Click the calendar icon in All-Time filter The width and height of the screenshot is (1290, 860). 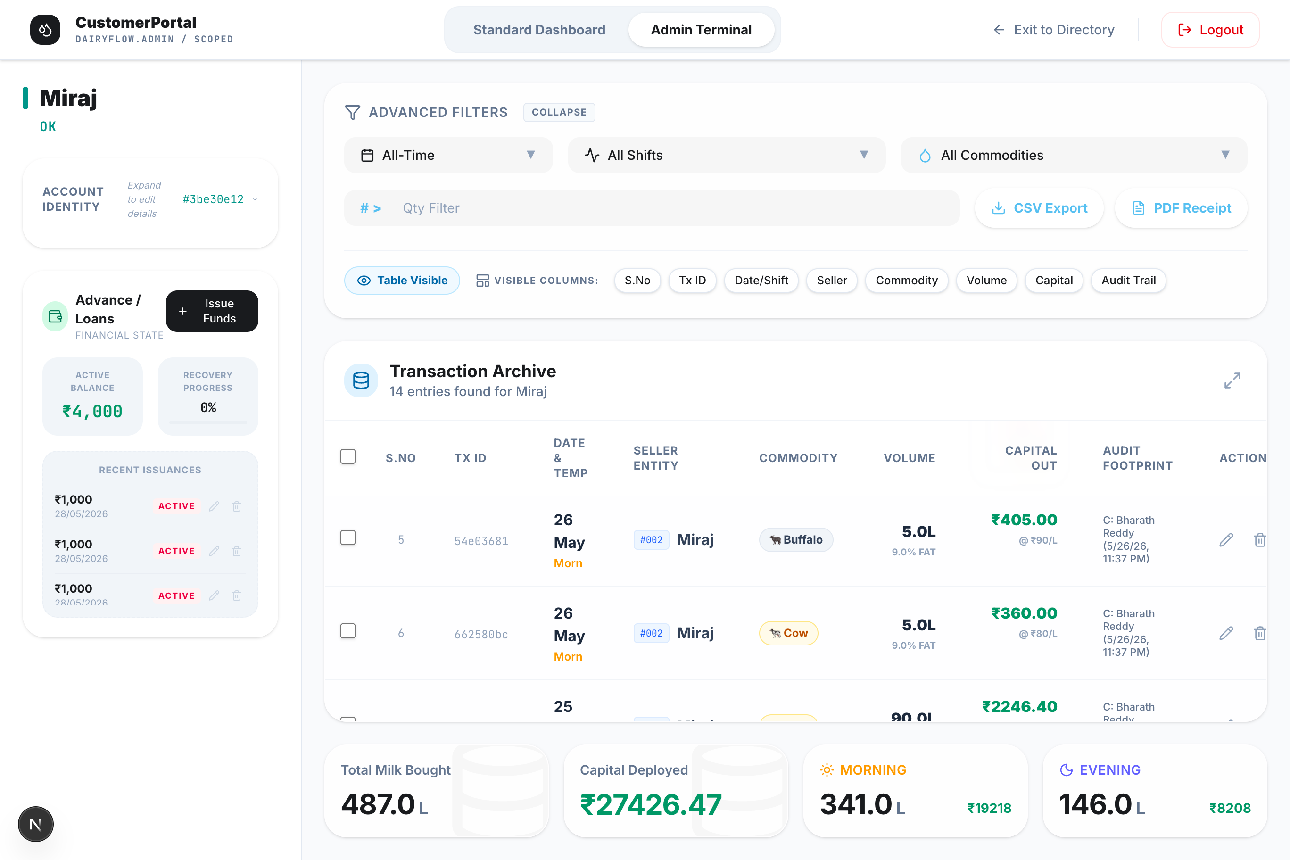click(x=367, y=155)
